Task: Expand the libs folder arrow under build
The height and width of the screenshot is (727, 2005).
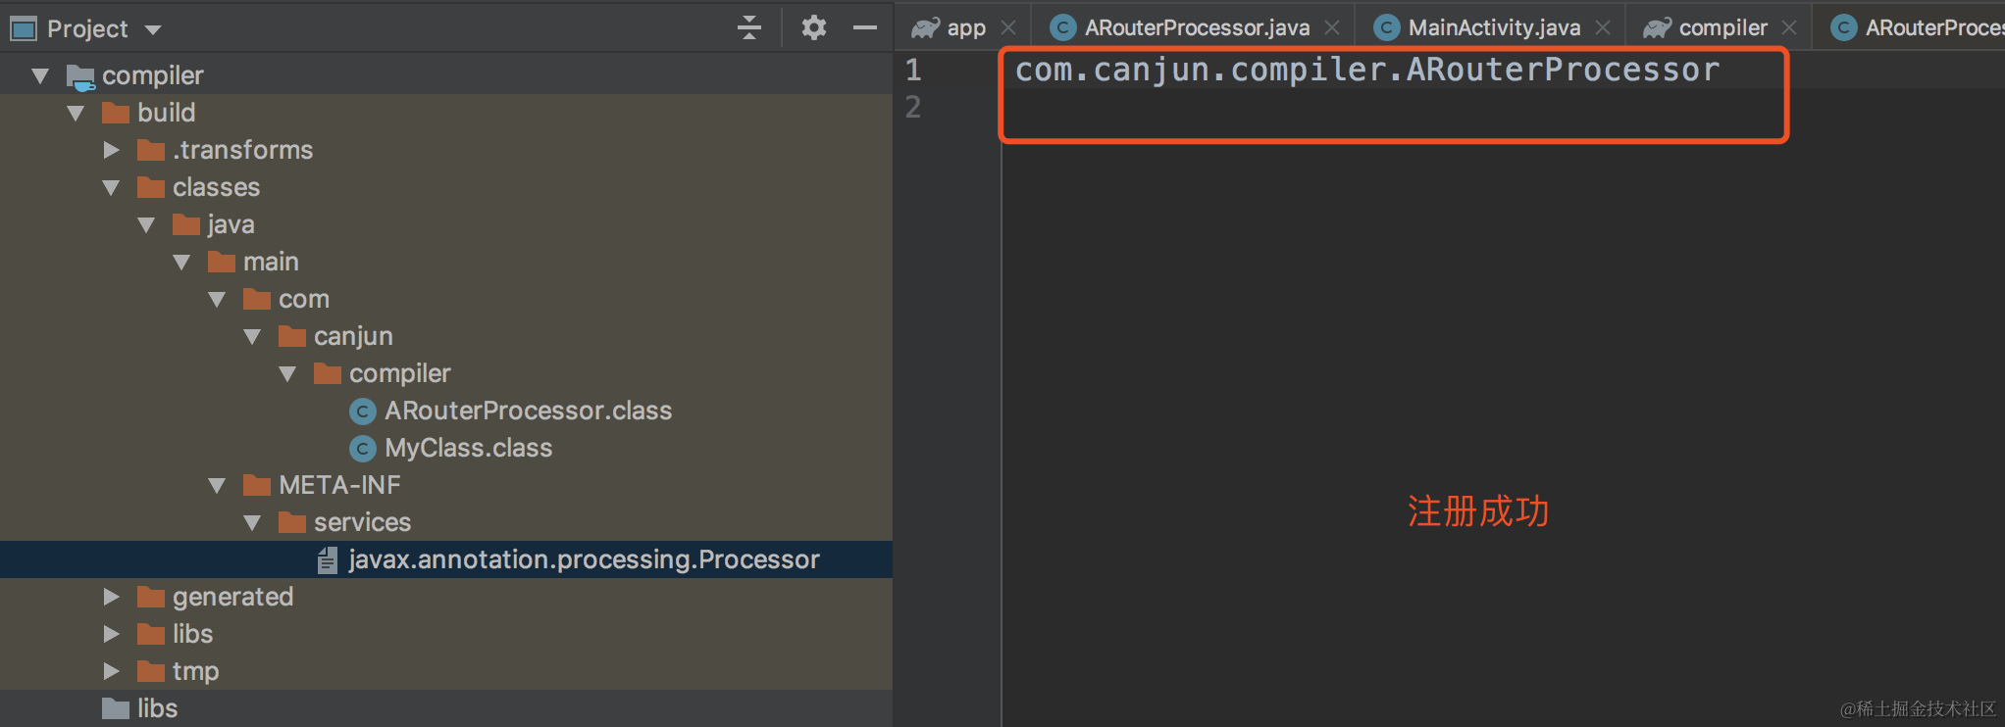Action: [111, 634]
